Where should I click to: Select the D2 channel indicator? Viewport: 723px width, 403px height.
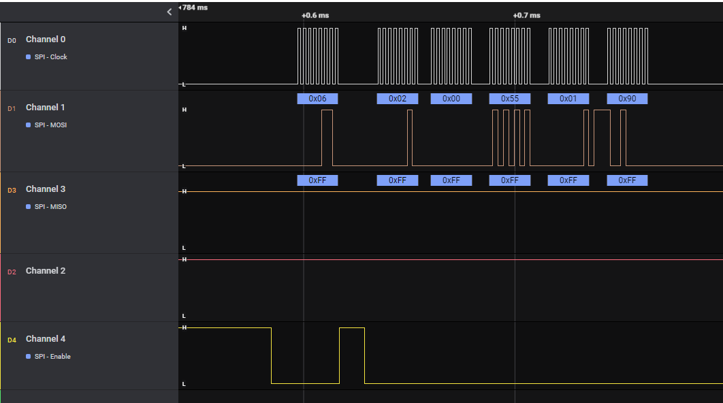pyautogui.click(x=11, y=272)
